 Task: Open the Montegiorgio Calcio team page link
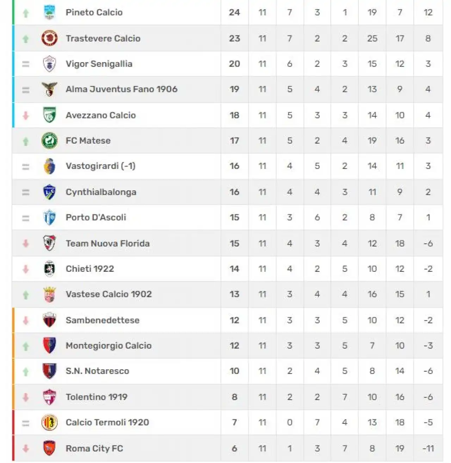click(x=109, y=346)
